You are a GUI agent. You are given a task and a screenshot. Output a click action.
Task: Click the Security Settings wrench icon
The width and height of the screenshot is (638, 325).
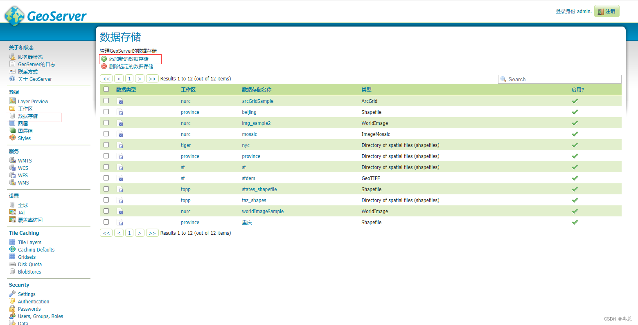12,294
